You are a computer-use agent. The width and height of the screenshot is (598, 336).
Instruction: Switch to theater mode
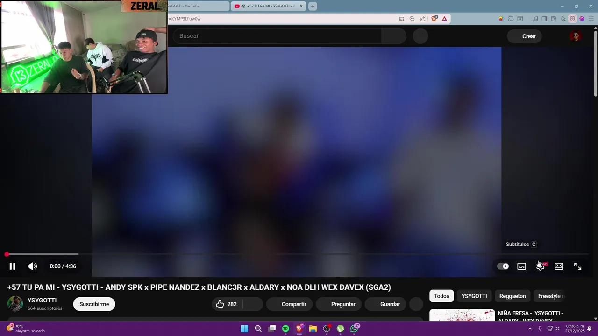(559, 266)
